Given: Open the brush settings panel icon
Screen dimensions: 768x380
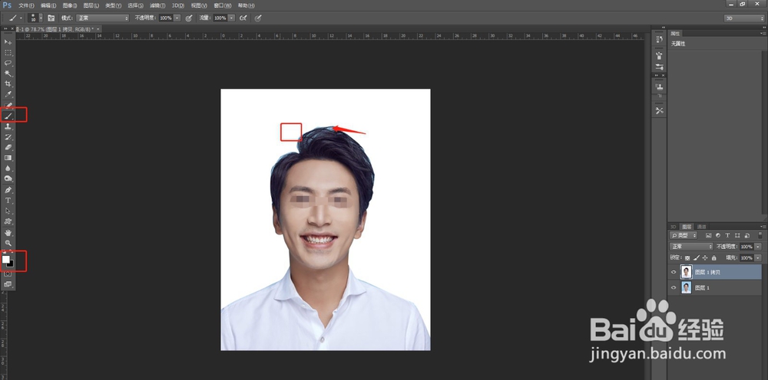Looking at the screenshot, I should 51,18.
